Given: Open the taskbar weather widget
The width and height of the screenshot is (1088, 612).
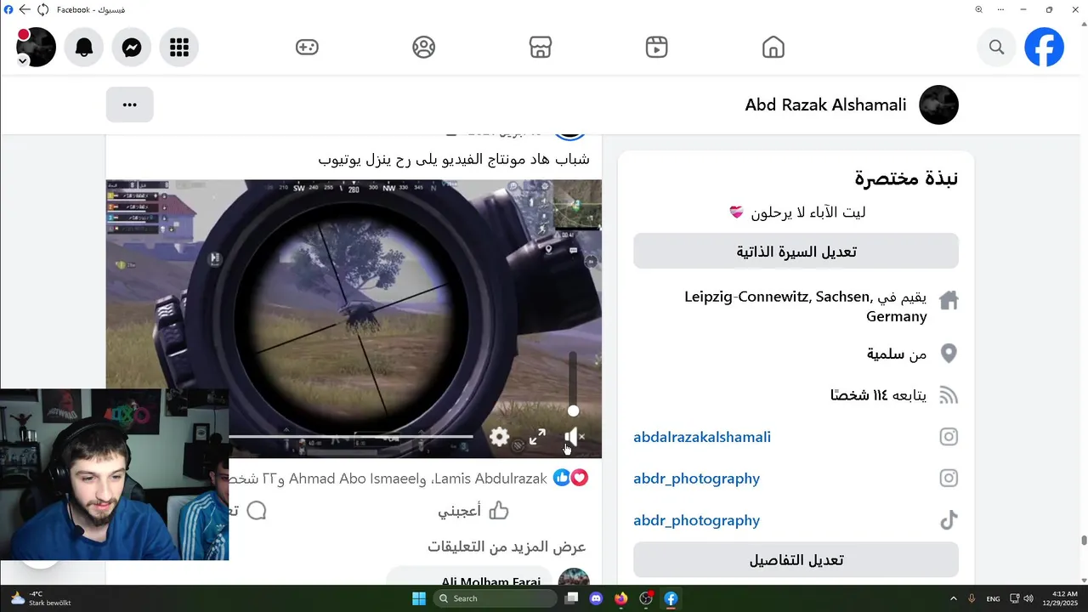Looking at the screenshot, I should (x=41, y=598).
